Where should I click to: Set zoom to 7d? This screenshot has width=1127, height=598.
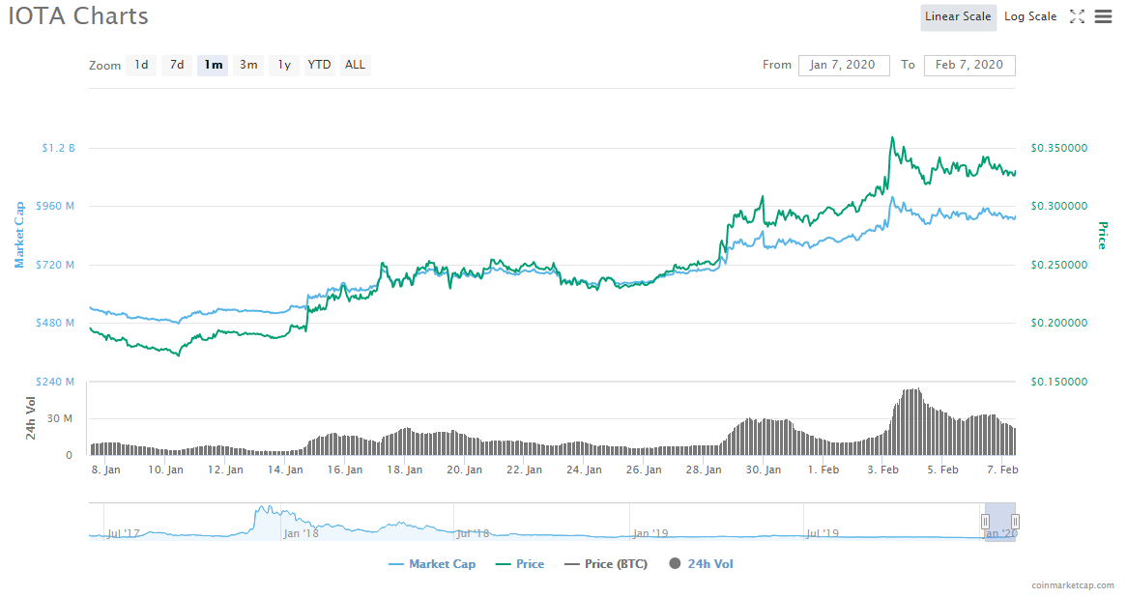point(177,65)
